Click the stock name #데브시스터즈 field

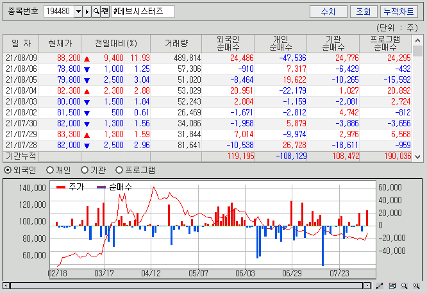(143, 12)
